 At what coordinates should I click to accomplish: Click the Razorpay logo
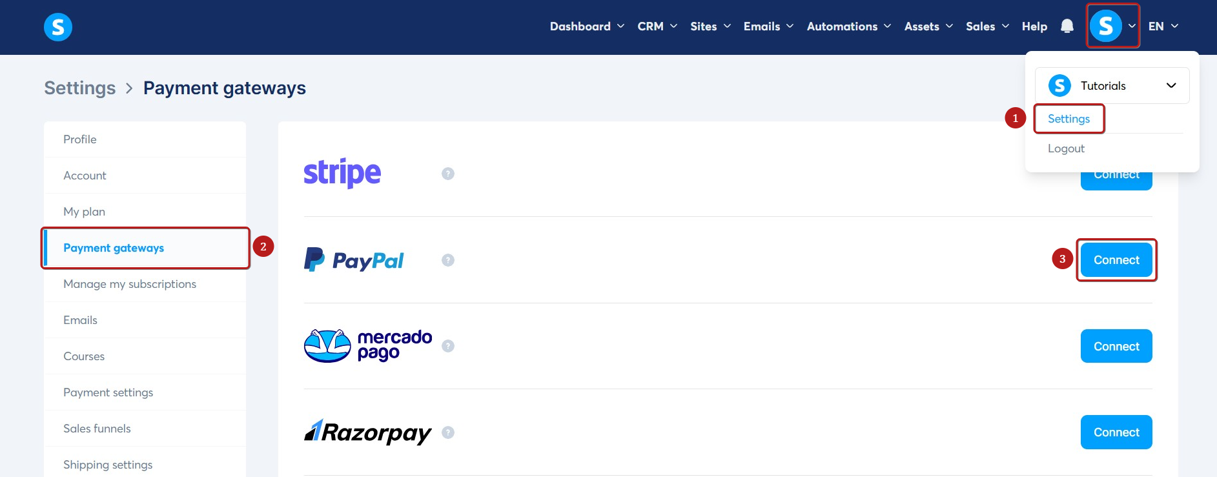pos(368,432)
